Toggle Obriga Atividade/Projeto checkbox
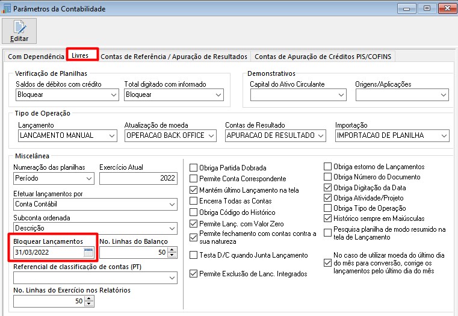The image size is (458, 316). tap(328, 197)
